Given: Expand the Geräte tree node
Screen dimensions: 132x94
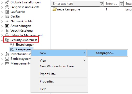Looking at the screenshot, I should click(x=2, y=17).
